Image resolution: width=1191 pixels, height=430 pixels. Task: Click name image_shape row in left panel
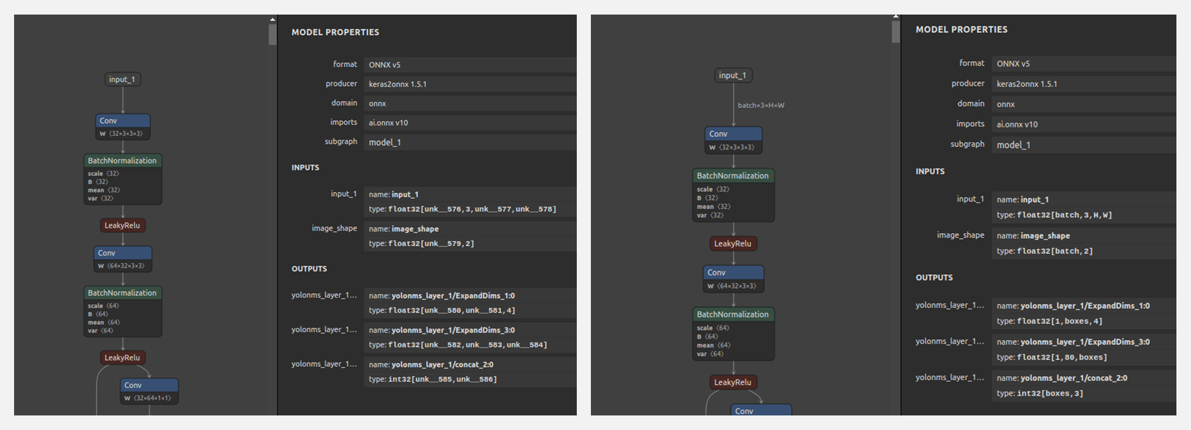pos(470,229)
